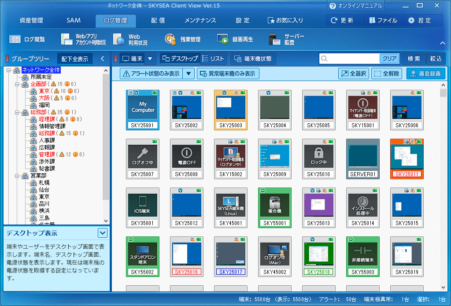Switch to デスクトップ view mode

tap(180, 59)
